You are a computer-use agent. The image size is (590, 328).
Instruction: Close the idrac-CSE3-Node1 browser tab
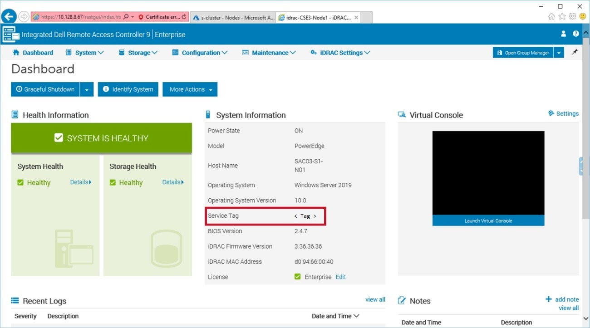tap(356, 18)
